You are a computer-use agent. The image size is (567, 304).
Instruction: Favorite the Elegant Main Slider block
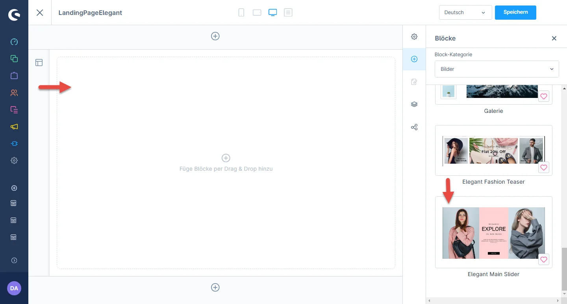coord(543,260)
